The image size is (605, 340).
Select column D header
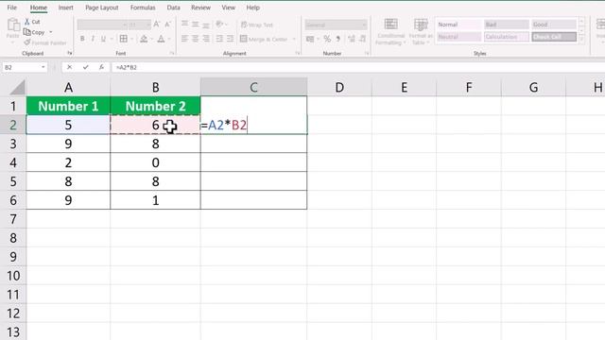coord(339,88)
